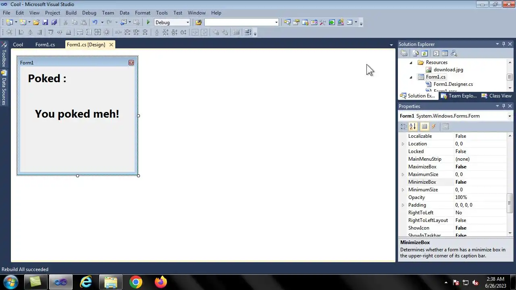
Task: Open the Tab Order layout toolbar icon
Action: point(248,32)
